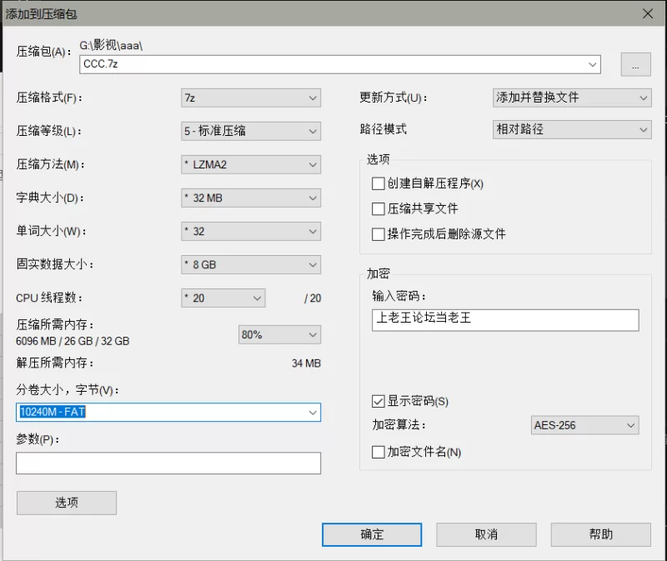Uncheck the show password checkbox

coord(379,401)
